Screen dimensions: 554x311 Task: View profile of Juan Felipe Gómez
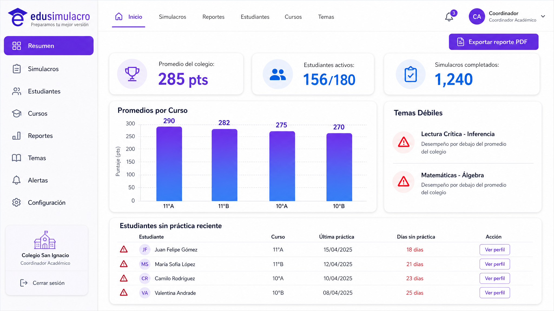[x=495, y=250]
